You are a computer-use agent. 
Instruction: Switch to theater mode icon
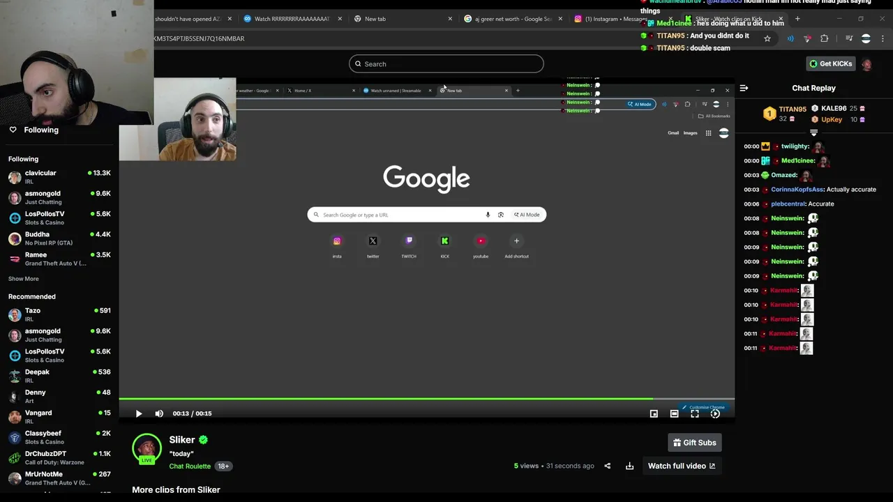[x=674, y=413]
